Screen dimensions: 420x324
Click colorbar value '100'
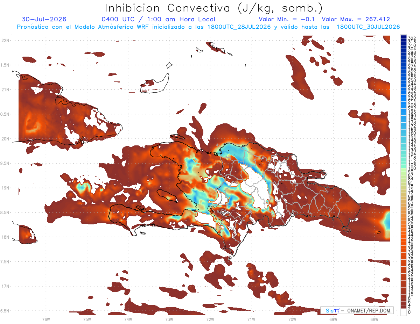[x=412, y=168]
